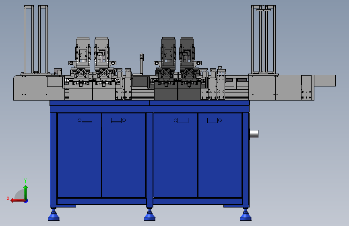Select the tall magazine tower on the right
Viewport: 349px width, 226px height.
(x=264, y=39)
